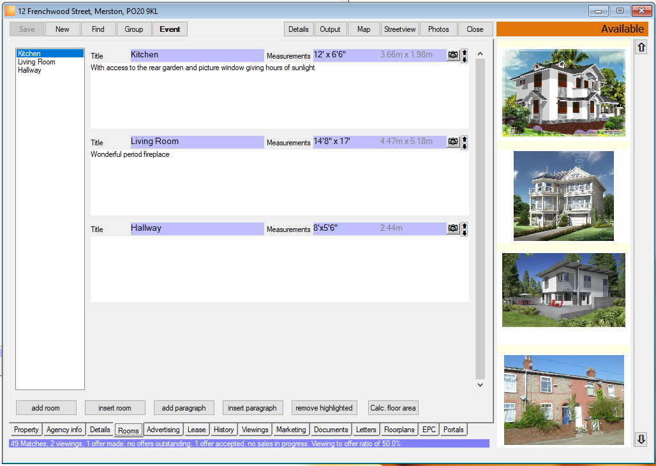656x466 pixels.
Task: Open the Letters tab
Action: (366, 430)
